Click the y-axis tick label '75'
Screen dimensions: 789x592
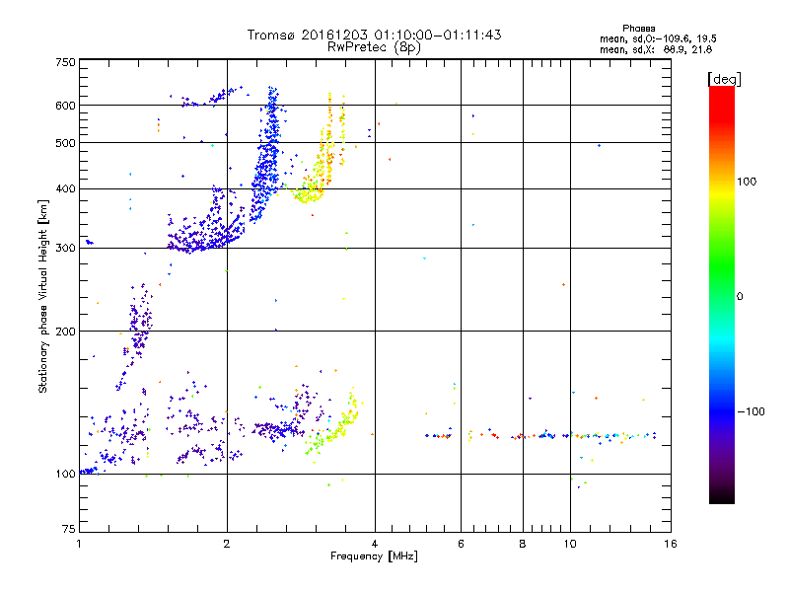point(69,529)
